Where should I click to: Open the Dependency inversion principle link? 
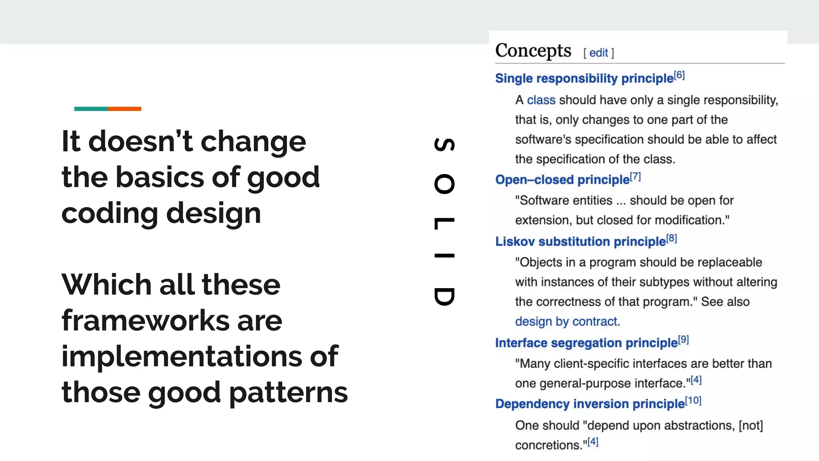pos(590,404)
